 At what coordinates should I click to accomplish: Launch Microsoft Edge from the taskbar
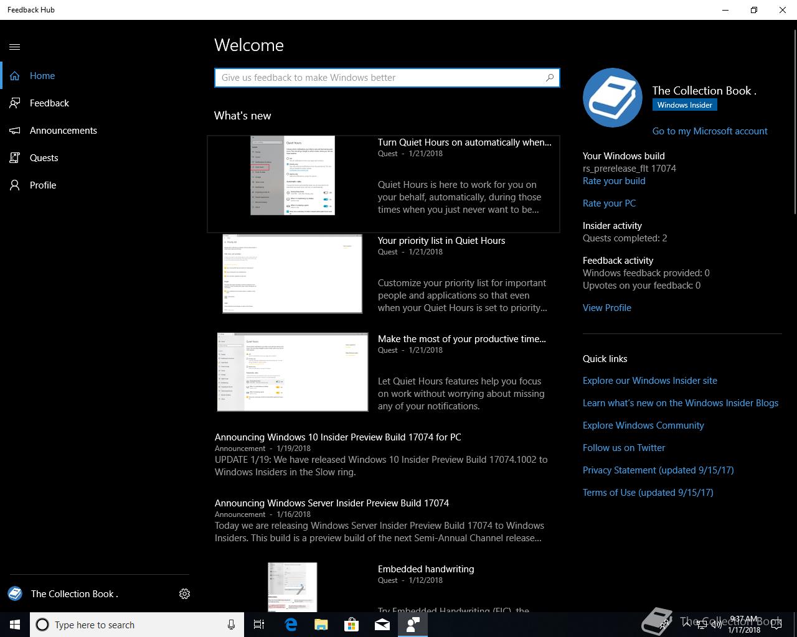coord(291,625)
